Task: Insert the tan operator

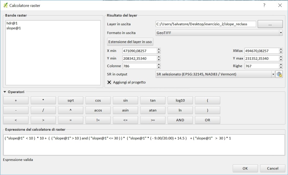Action: (x=153, y=100)
